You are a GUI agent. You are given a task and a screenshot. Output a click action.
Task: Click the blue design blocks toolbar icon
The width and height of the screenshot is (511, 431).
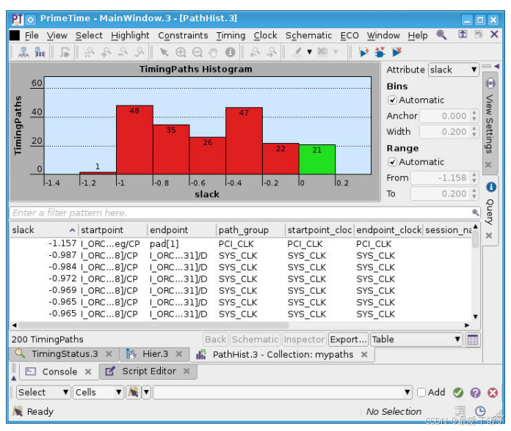[x=40, y=52]
